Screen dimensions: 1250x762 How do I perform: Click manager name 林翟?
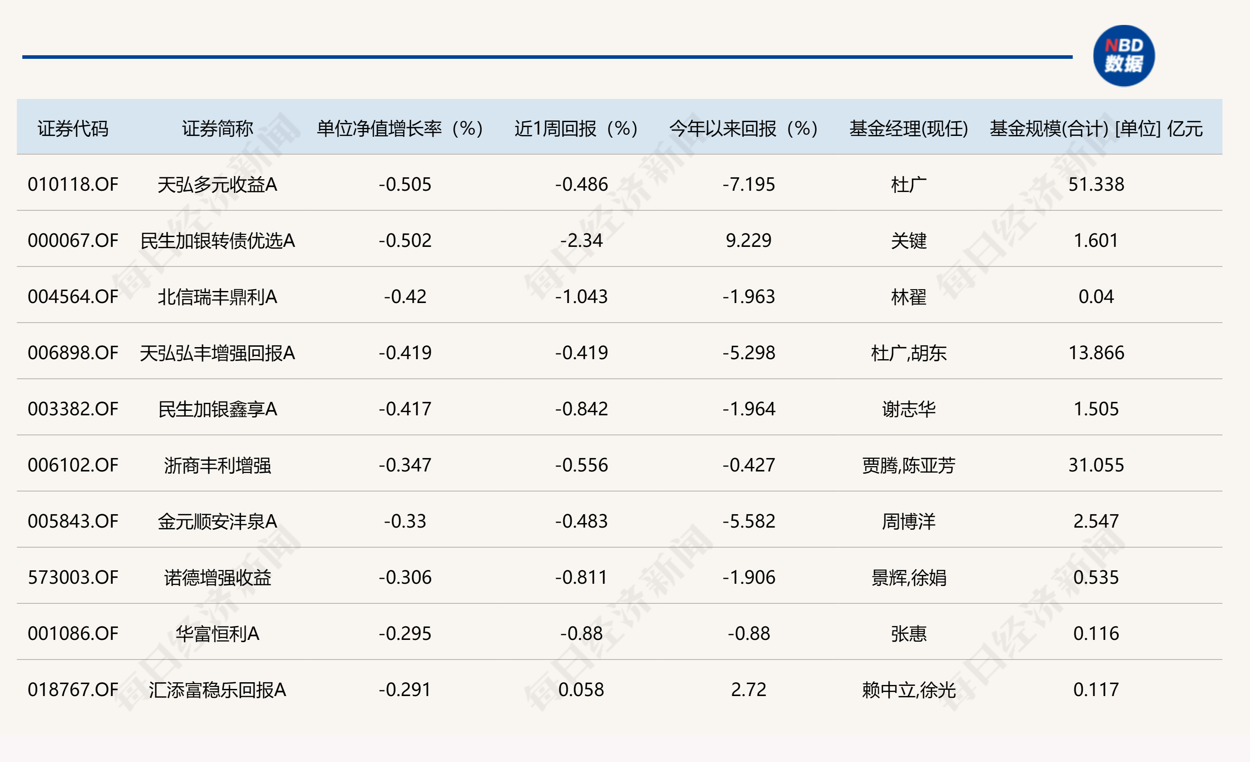click(909, 297)
